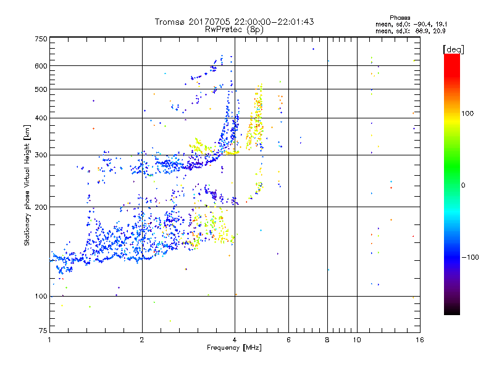Viewport: 494px width, 370px height.
Task: Click the y-axis tick label '400'
Action: click(41, 118)
